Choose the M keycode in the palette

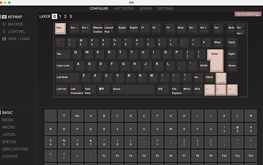click(251, 116)
